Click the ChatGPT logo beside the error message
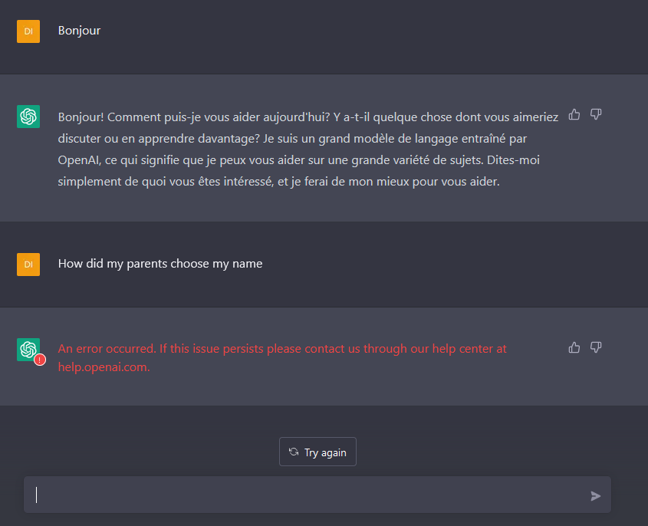Image resolution: width=648 pixels, height=526 pixels. coord(28,350)
